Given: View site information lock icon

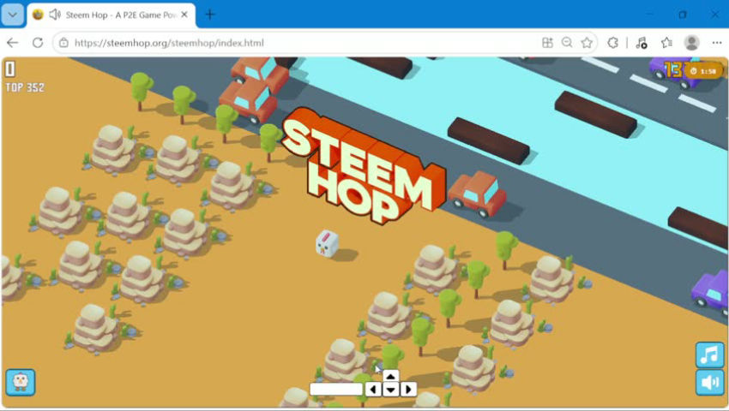Looking at the screenshot, I should 64,43.
